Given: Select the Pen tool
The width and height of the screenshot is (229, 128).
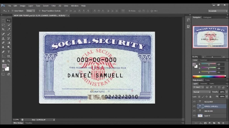Looking at the screenshot, I should pyautogui.click(x=3, y=52).
